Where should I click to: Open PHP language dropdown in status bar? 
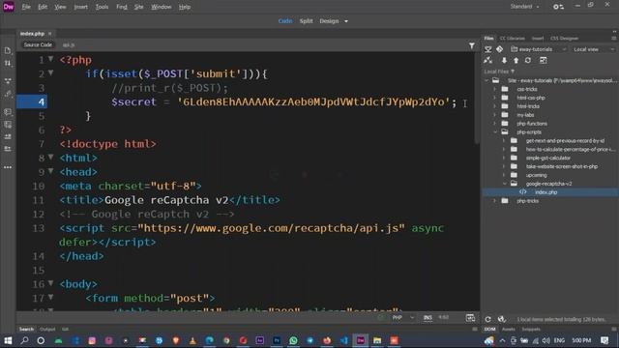coord(403,318)
